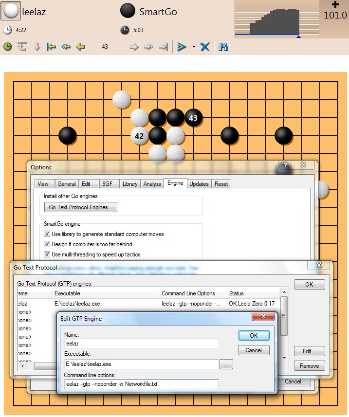This screenshot has width=349, height=417.
Task: Toggle Use multi-threading to speed up tactics
Action: point(47,254)
